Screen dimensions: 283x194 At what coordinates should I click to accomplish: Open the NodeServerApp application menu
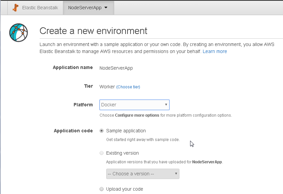click(89, 8)
